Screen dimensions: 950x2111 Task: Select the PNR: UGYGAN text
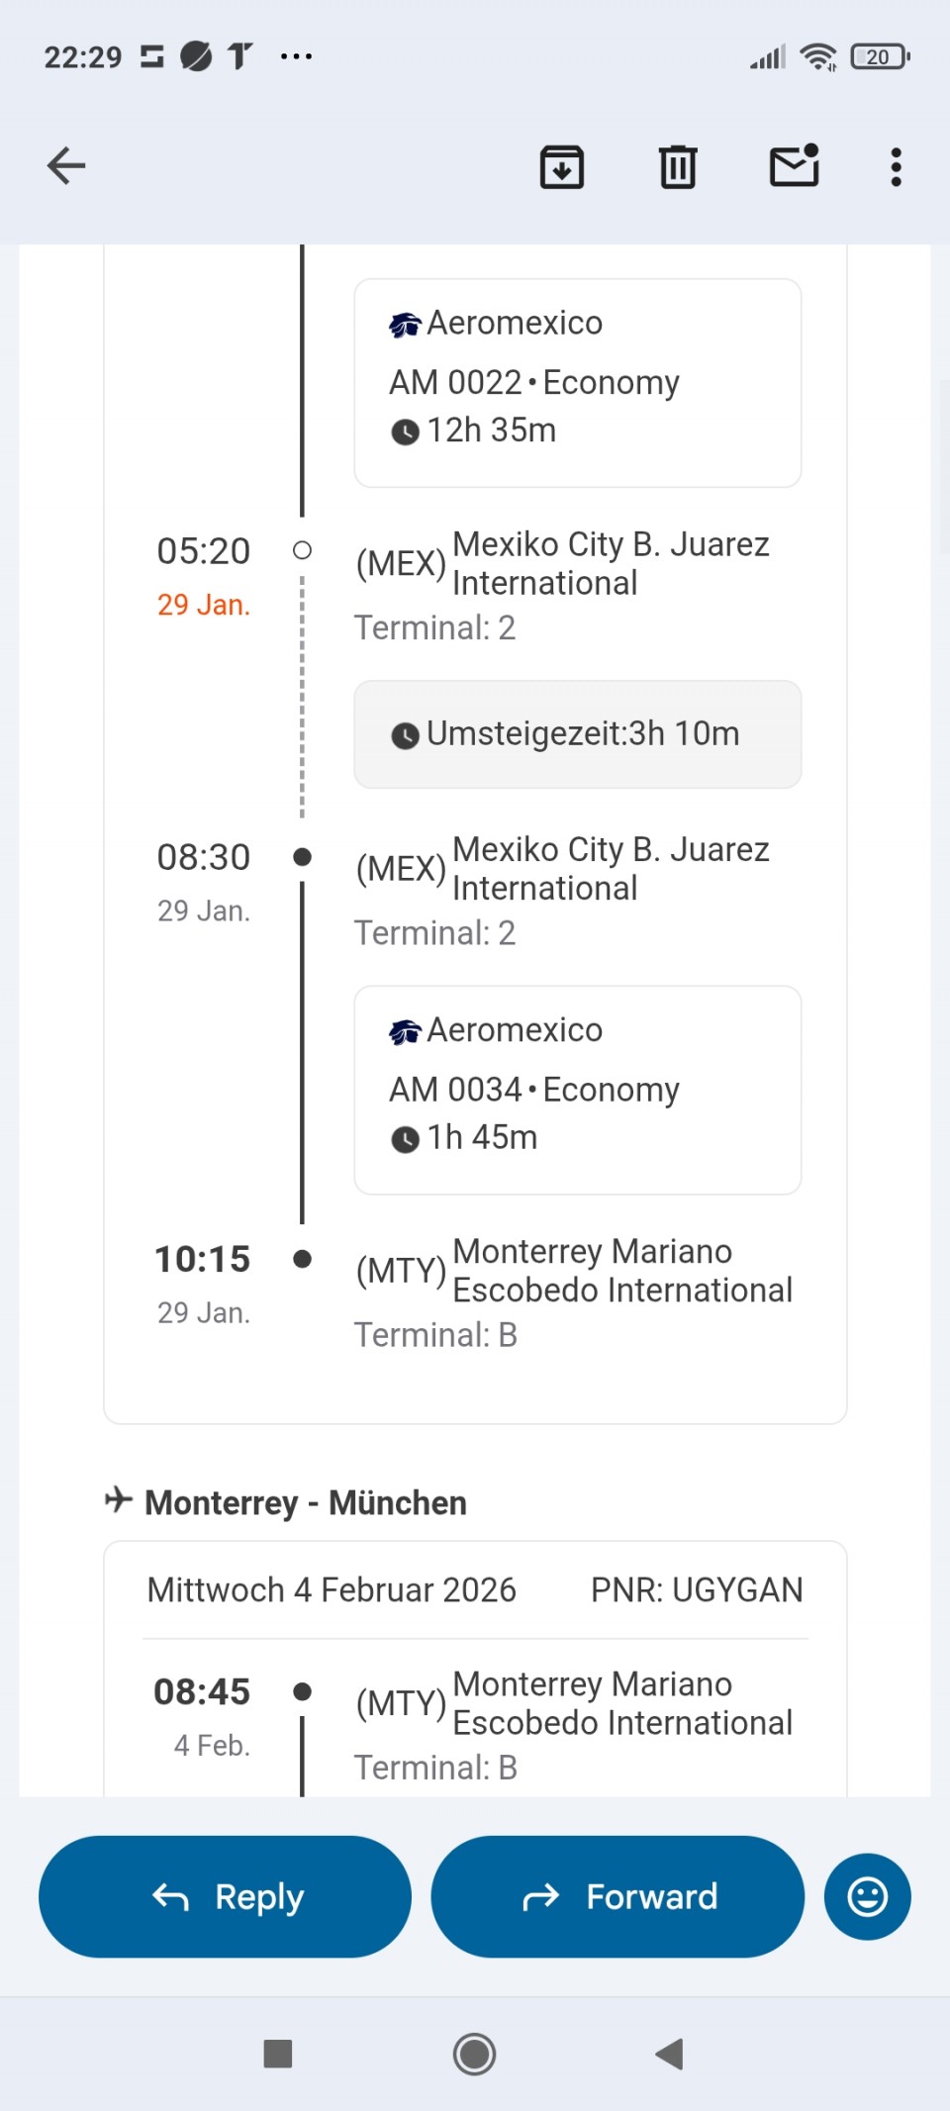[697, 1589]
